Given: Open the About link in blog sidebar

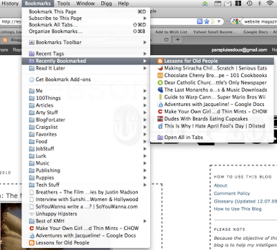Looking at the screenshot, I should tap(220, 186).
